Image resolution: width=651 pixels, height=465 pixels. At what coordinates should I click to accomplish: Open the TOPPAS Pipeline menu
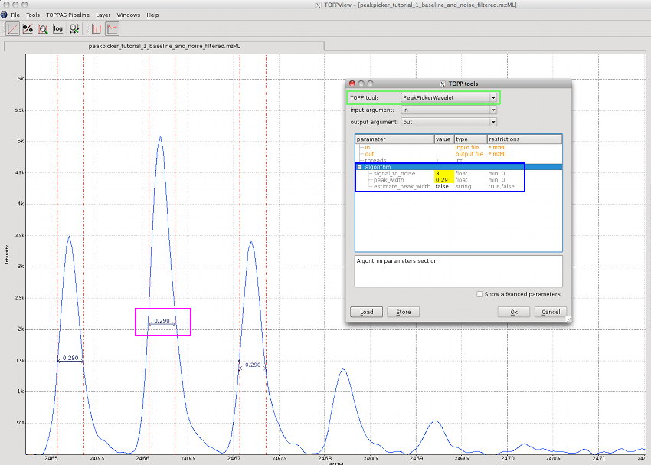(67, 15)
